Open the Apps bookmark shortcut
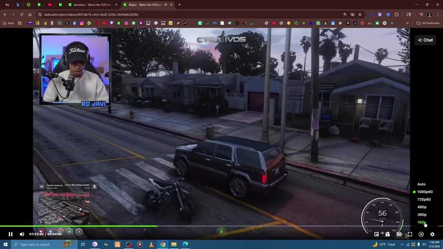Screen dimensions: 443x249 [8, 23]
